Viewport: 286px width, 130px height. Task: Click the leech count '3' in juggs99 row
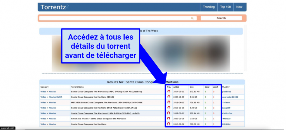(x=214, y=108)
